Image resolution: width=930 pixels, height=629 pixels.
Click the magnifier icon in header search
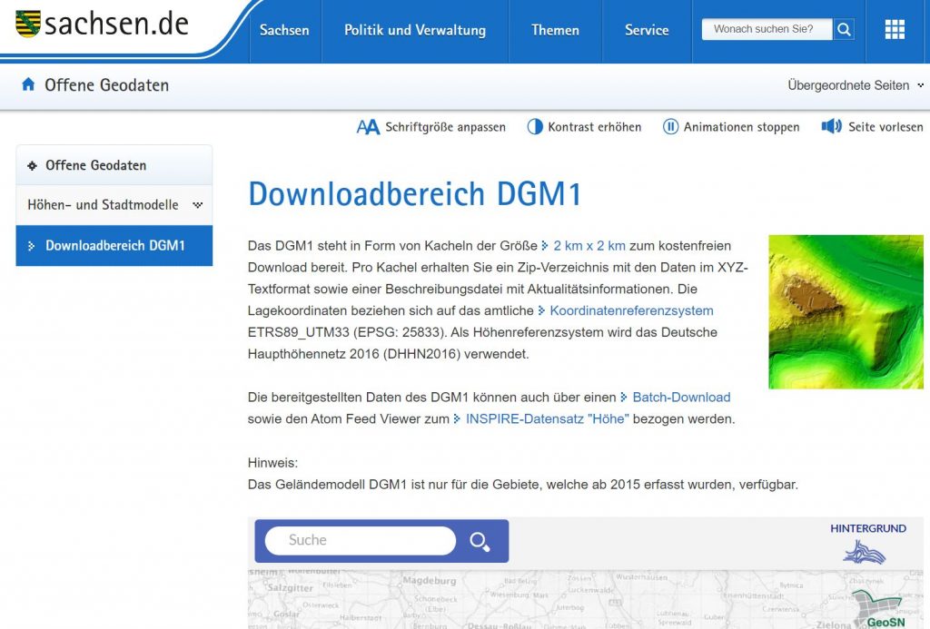pos(845,30)
